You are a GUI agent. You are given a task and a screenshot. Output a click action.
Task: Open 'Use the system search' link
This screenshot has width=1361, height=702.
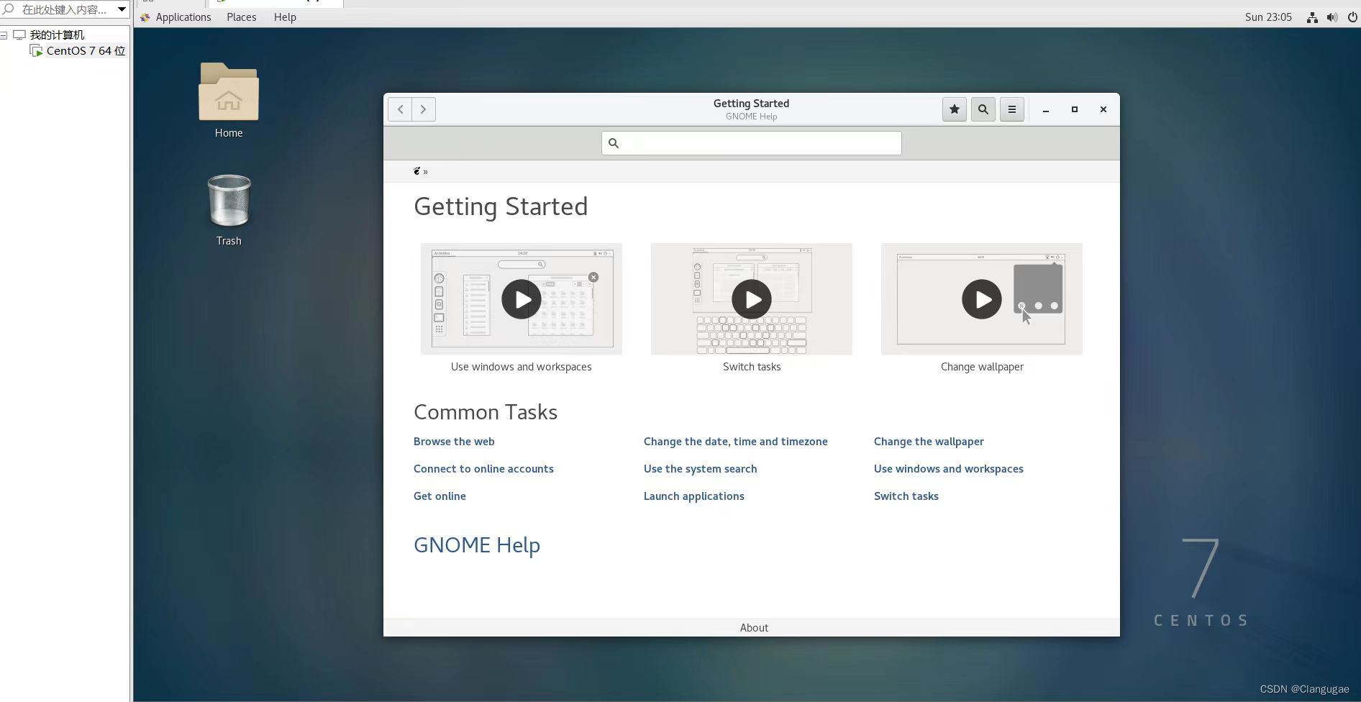coord(700,469)
